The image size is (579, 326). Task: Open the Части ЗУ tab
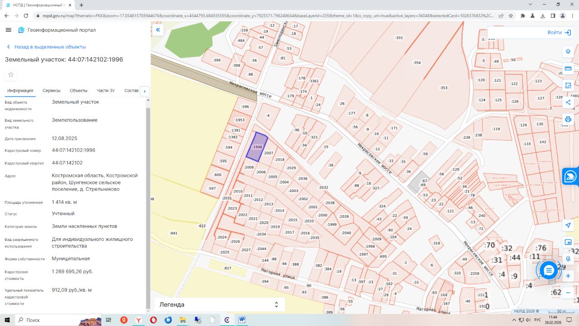(x=105, y=91)
